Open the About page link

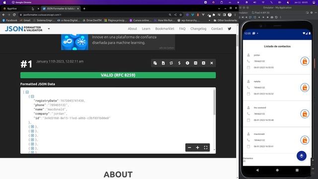[x=133, y=29]
